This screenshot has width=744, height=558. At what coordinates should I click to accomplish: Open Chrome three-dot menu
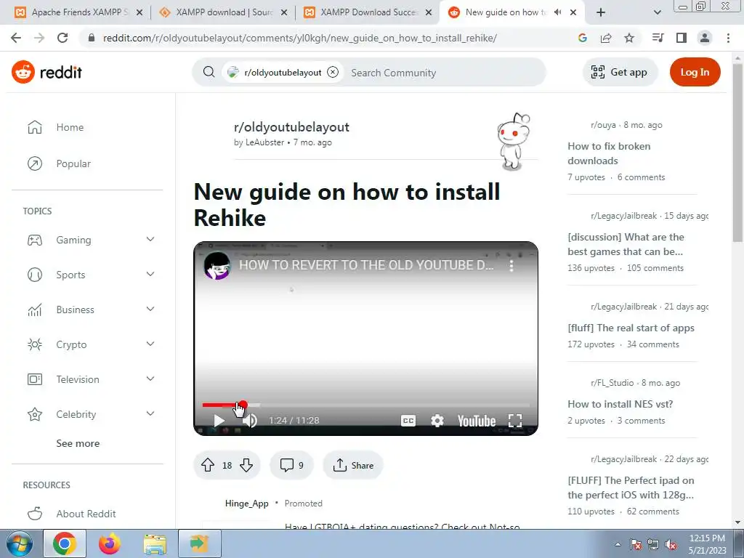coord(728,38)
